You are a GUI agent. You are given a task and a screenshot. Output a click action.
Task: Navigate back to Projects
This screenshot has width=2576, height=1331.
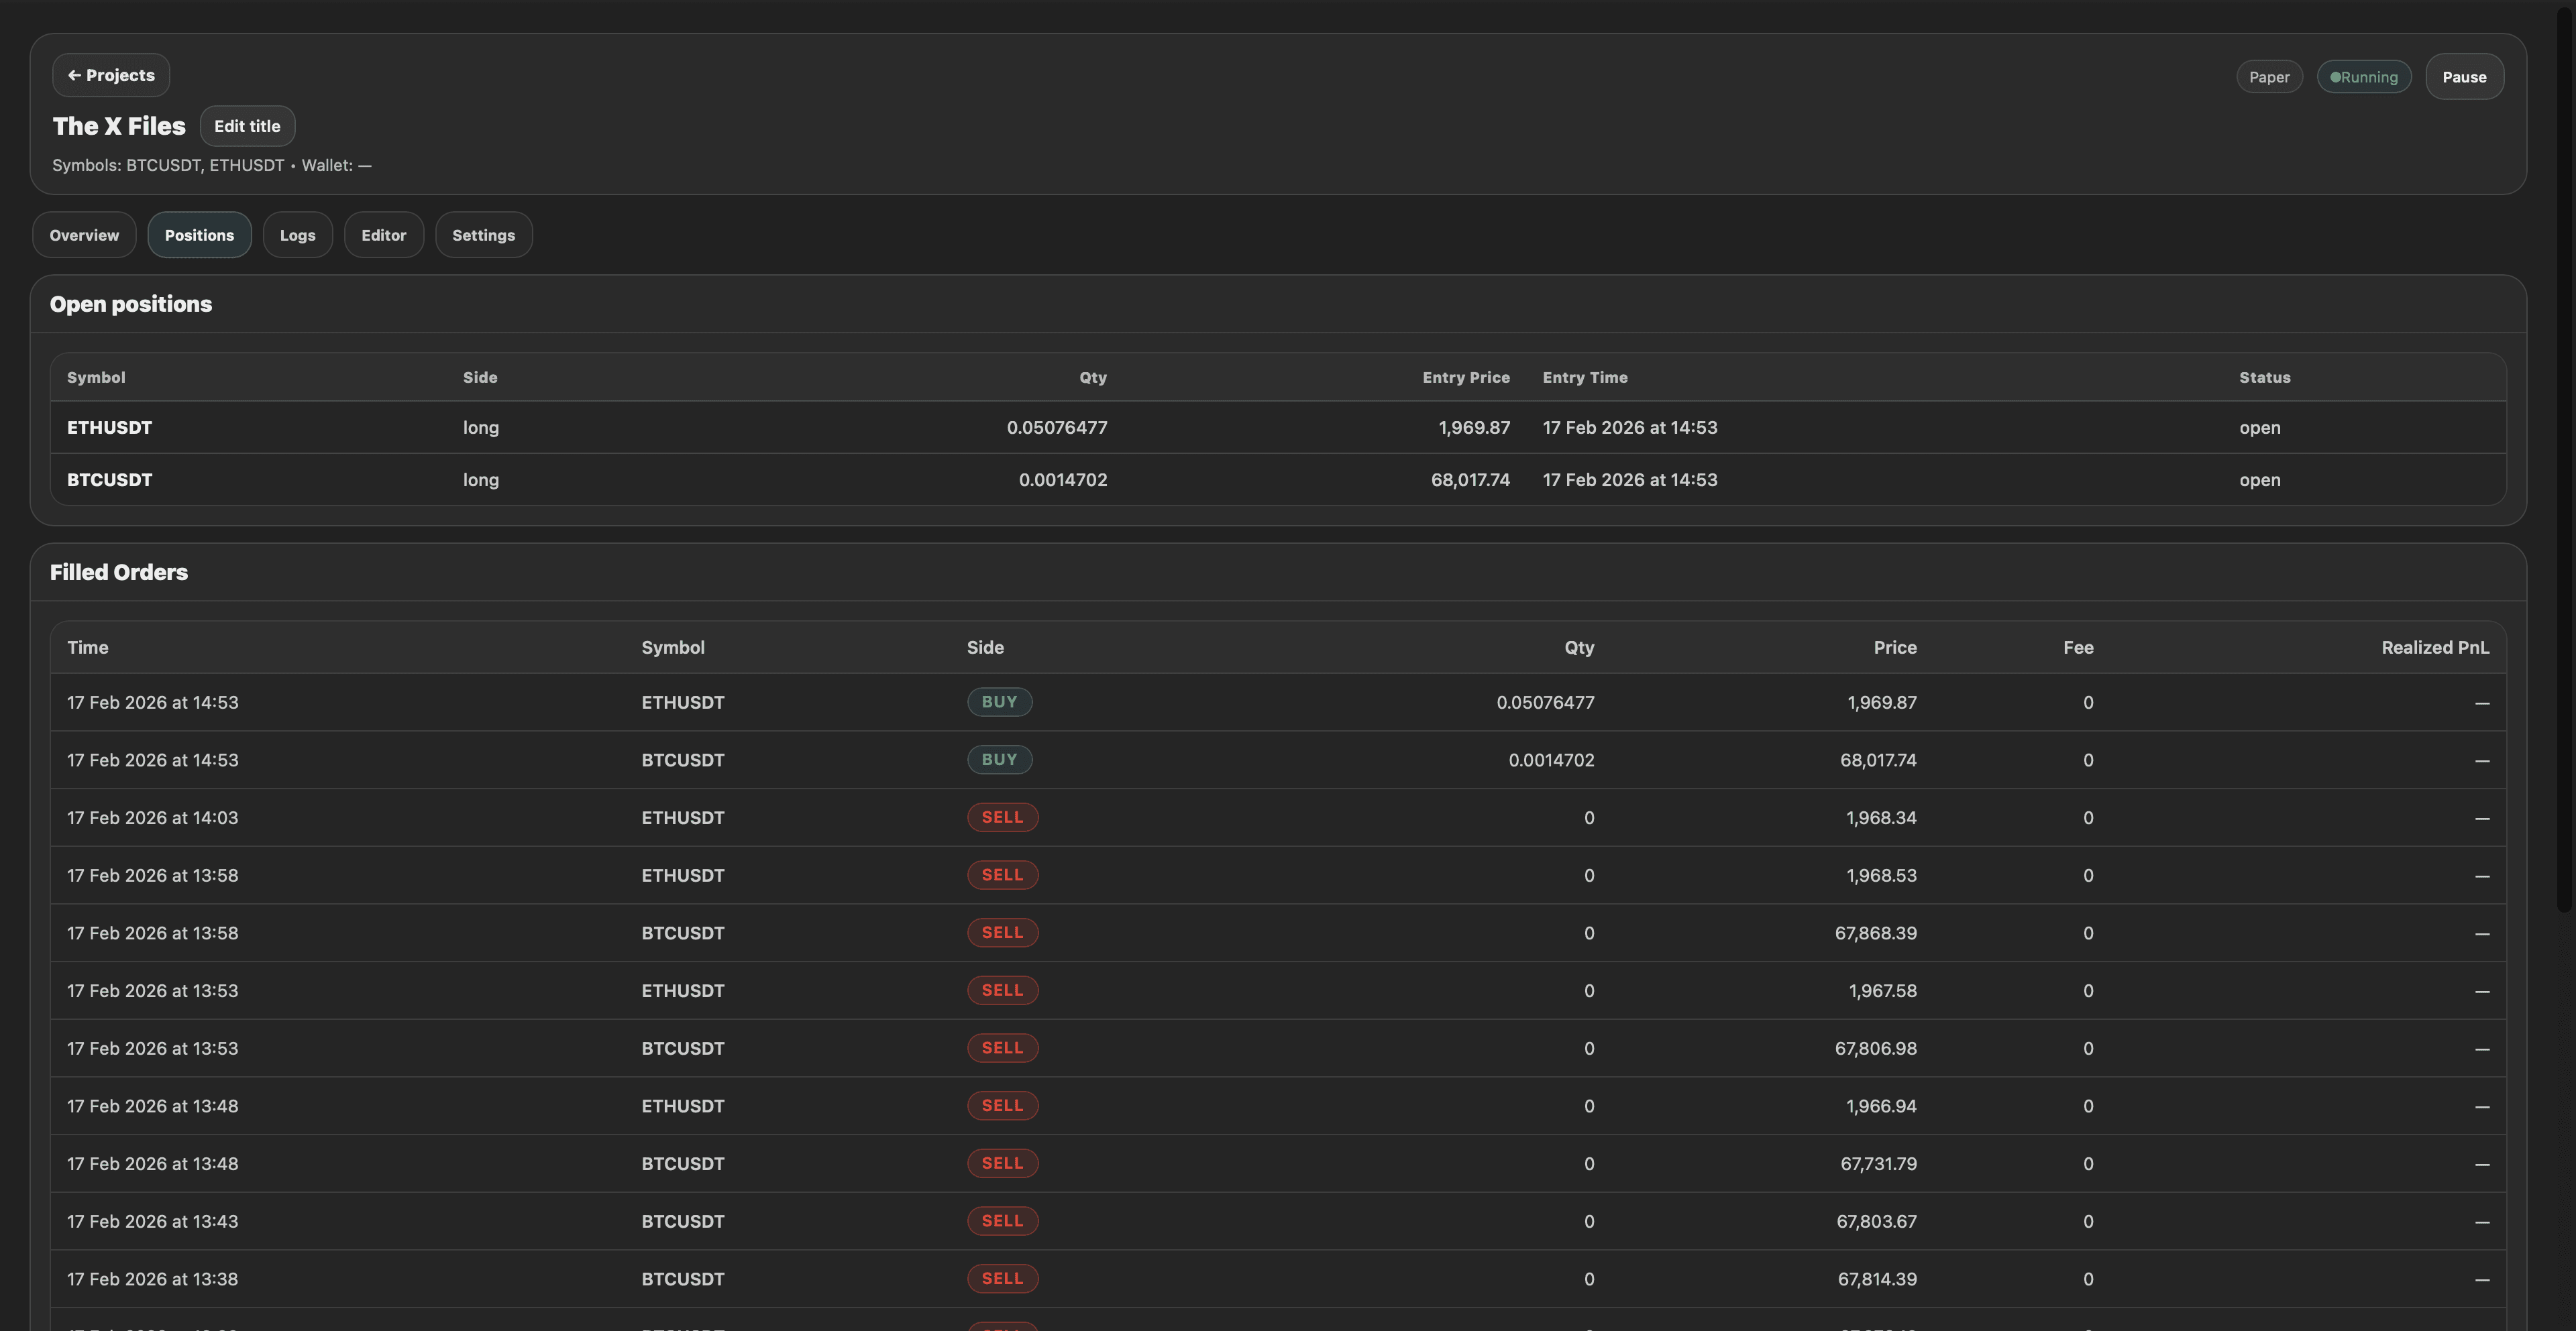[x=110, y=74]
